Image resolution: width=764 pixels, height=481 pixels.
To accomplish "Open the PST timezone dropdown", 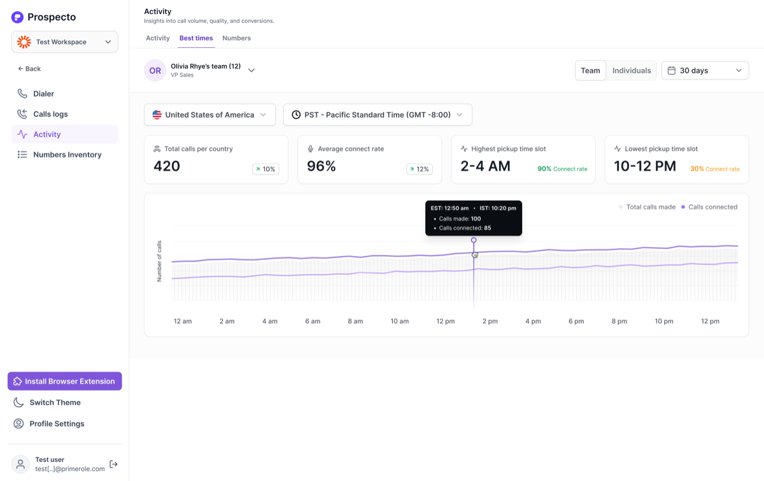I will pos(378,115).
